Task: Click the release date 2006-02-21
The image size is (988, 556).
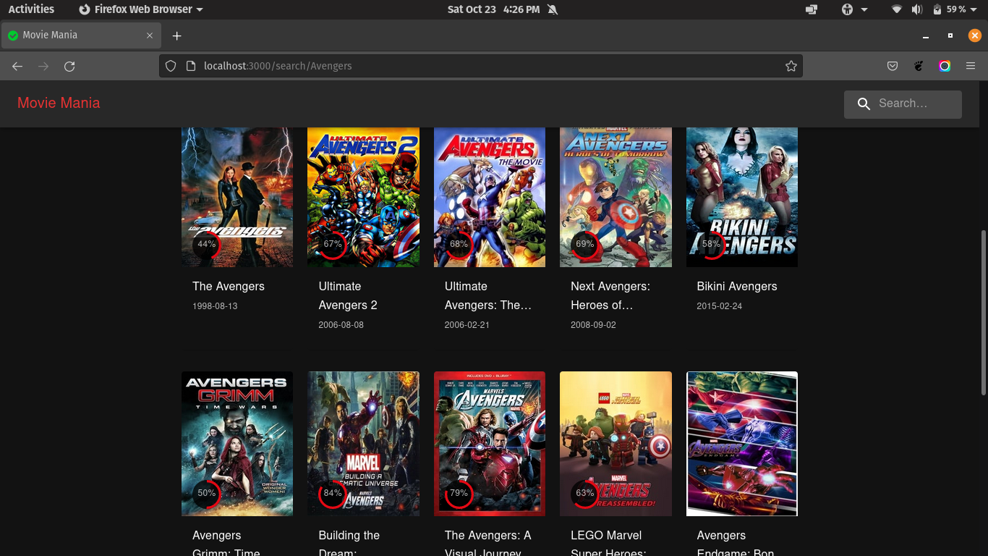Action: [x=467, y=325]
